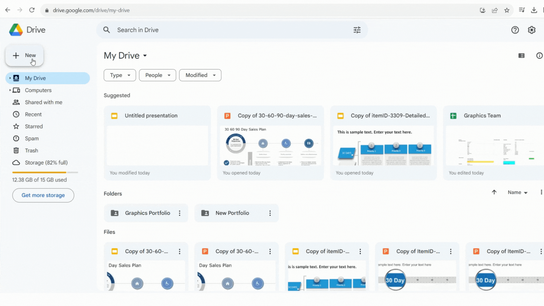Reverse sort direction arrow
This screenshot has height=306, width=544.
[494, 192]
